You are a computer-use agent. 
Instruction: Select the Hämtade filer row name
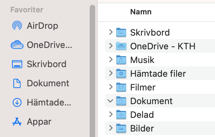(158, 74)
